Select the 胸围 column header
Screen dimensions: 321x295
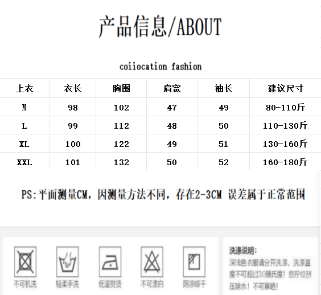[x=121, y=88]
